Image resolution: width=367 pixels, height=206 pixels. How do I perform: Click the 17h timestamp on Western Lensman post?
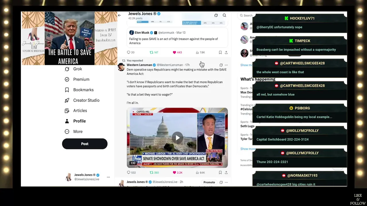187,65
